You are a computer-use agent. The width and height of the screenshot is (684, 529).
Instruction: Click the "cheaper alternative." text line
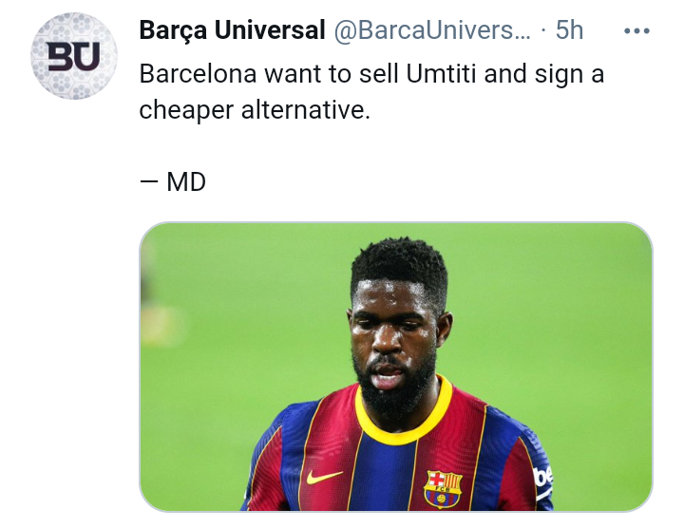click(x=255, y=110)
